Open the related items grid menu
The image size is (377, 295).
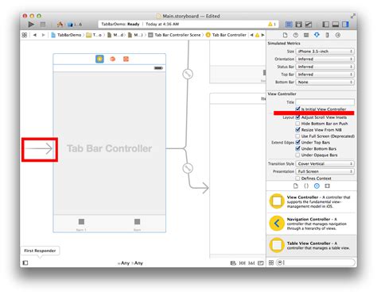point(25,35)
